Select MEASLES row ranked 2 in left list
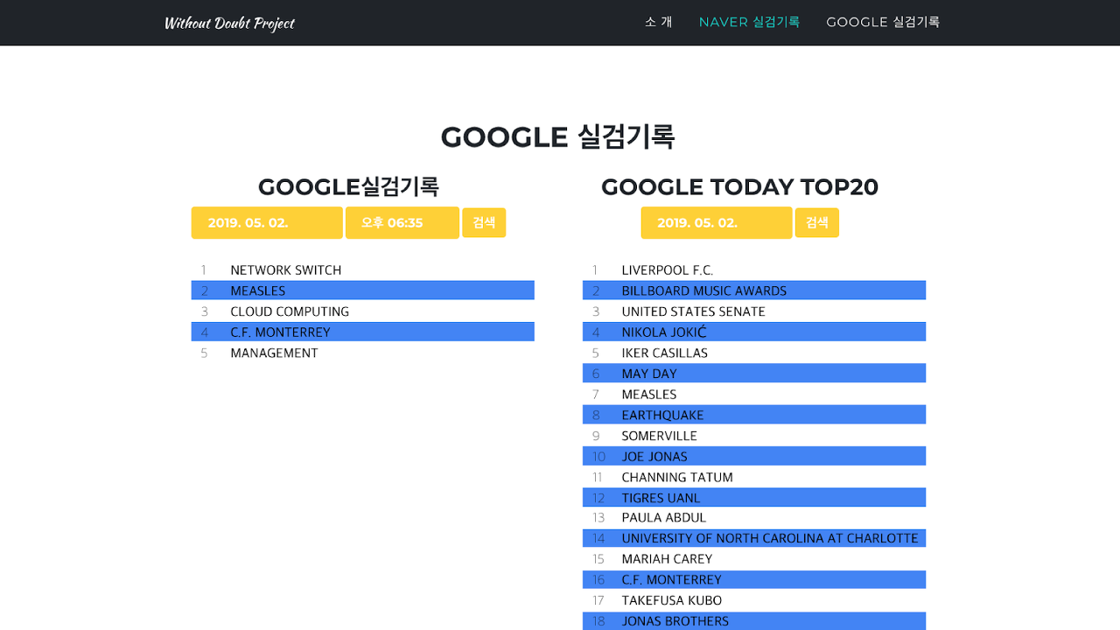This screenshot has width=1120, height=630. coord(363,290)
